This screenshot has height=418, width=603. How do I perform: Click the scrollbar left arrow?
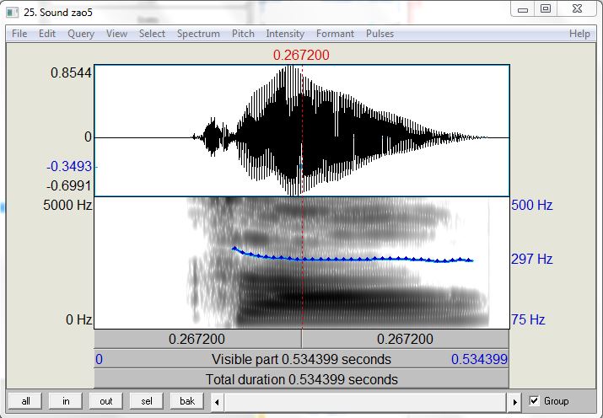point(217,402)
